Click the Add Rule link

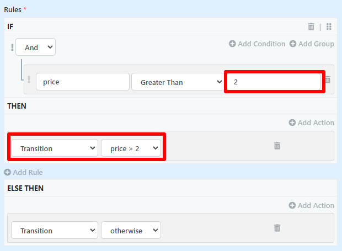[x=23, y=172]
